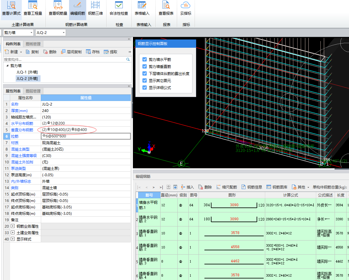The height and width of the screenshot is (280, 349).
Task: Open 云指标
Action: tap(186, 9)
